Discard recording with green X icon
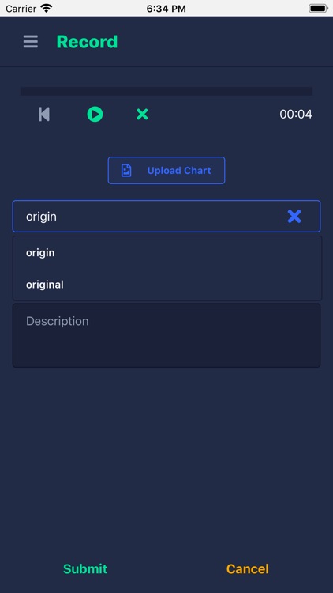Screen dimensions: 333x593 [x=142, y=114]
